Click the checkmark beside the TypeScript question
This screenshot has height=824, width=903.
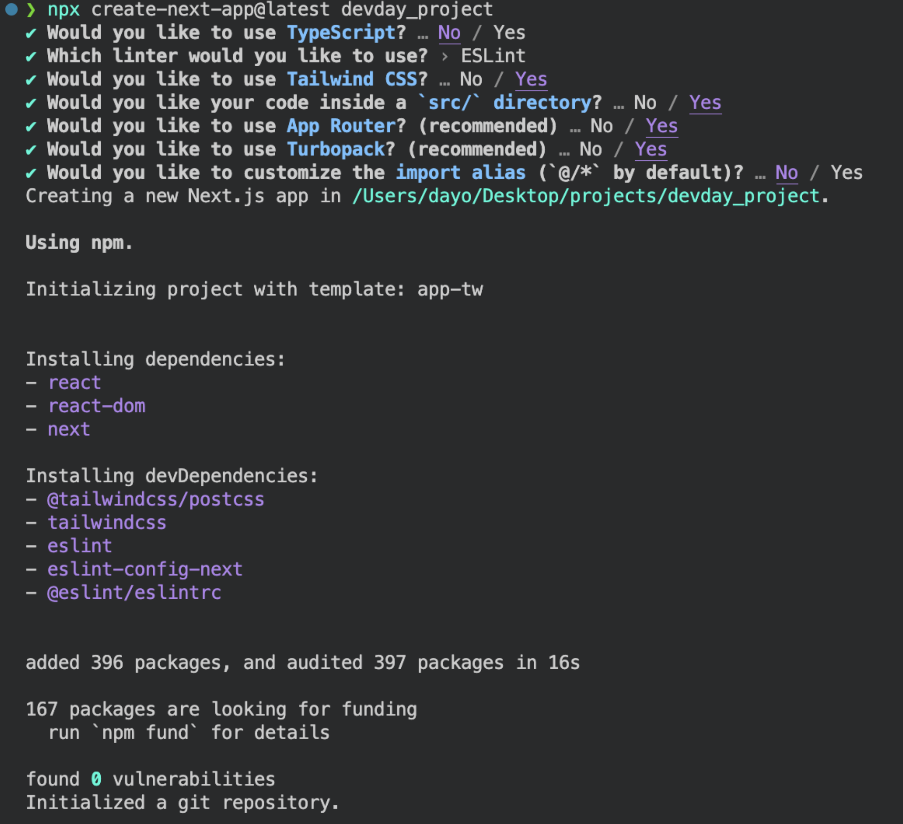click(31, 33)
